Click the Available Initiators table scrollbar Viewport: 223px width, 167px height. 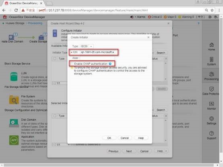click(x=165, y=71)
